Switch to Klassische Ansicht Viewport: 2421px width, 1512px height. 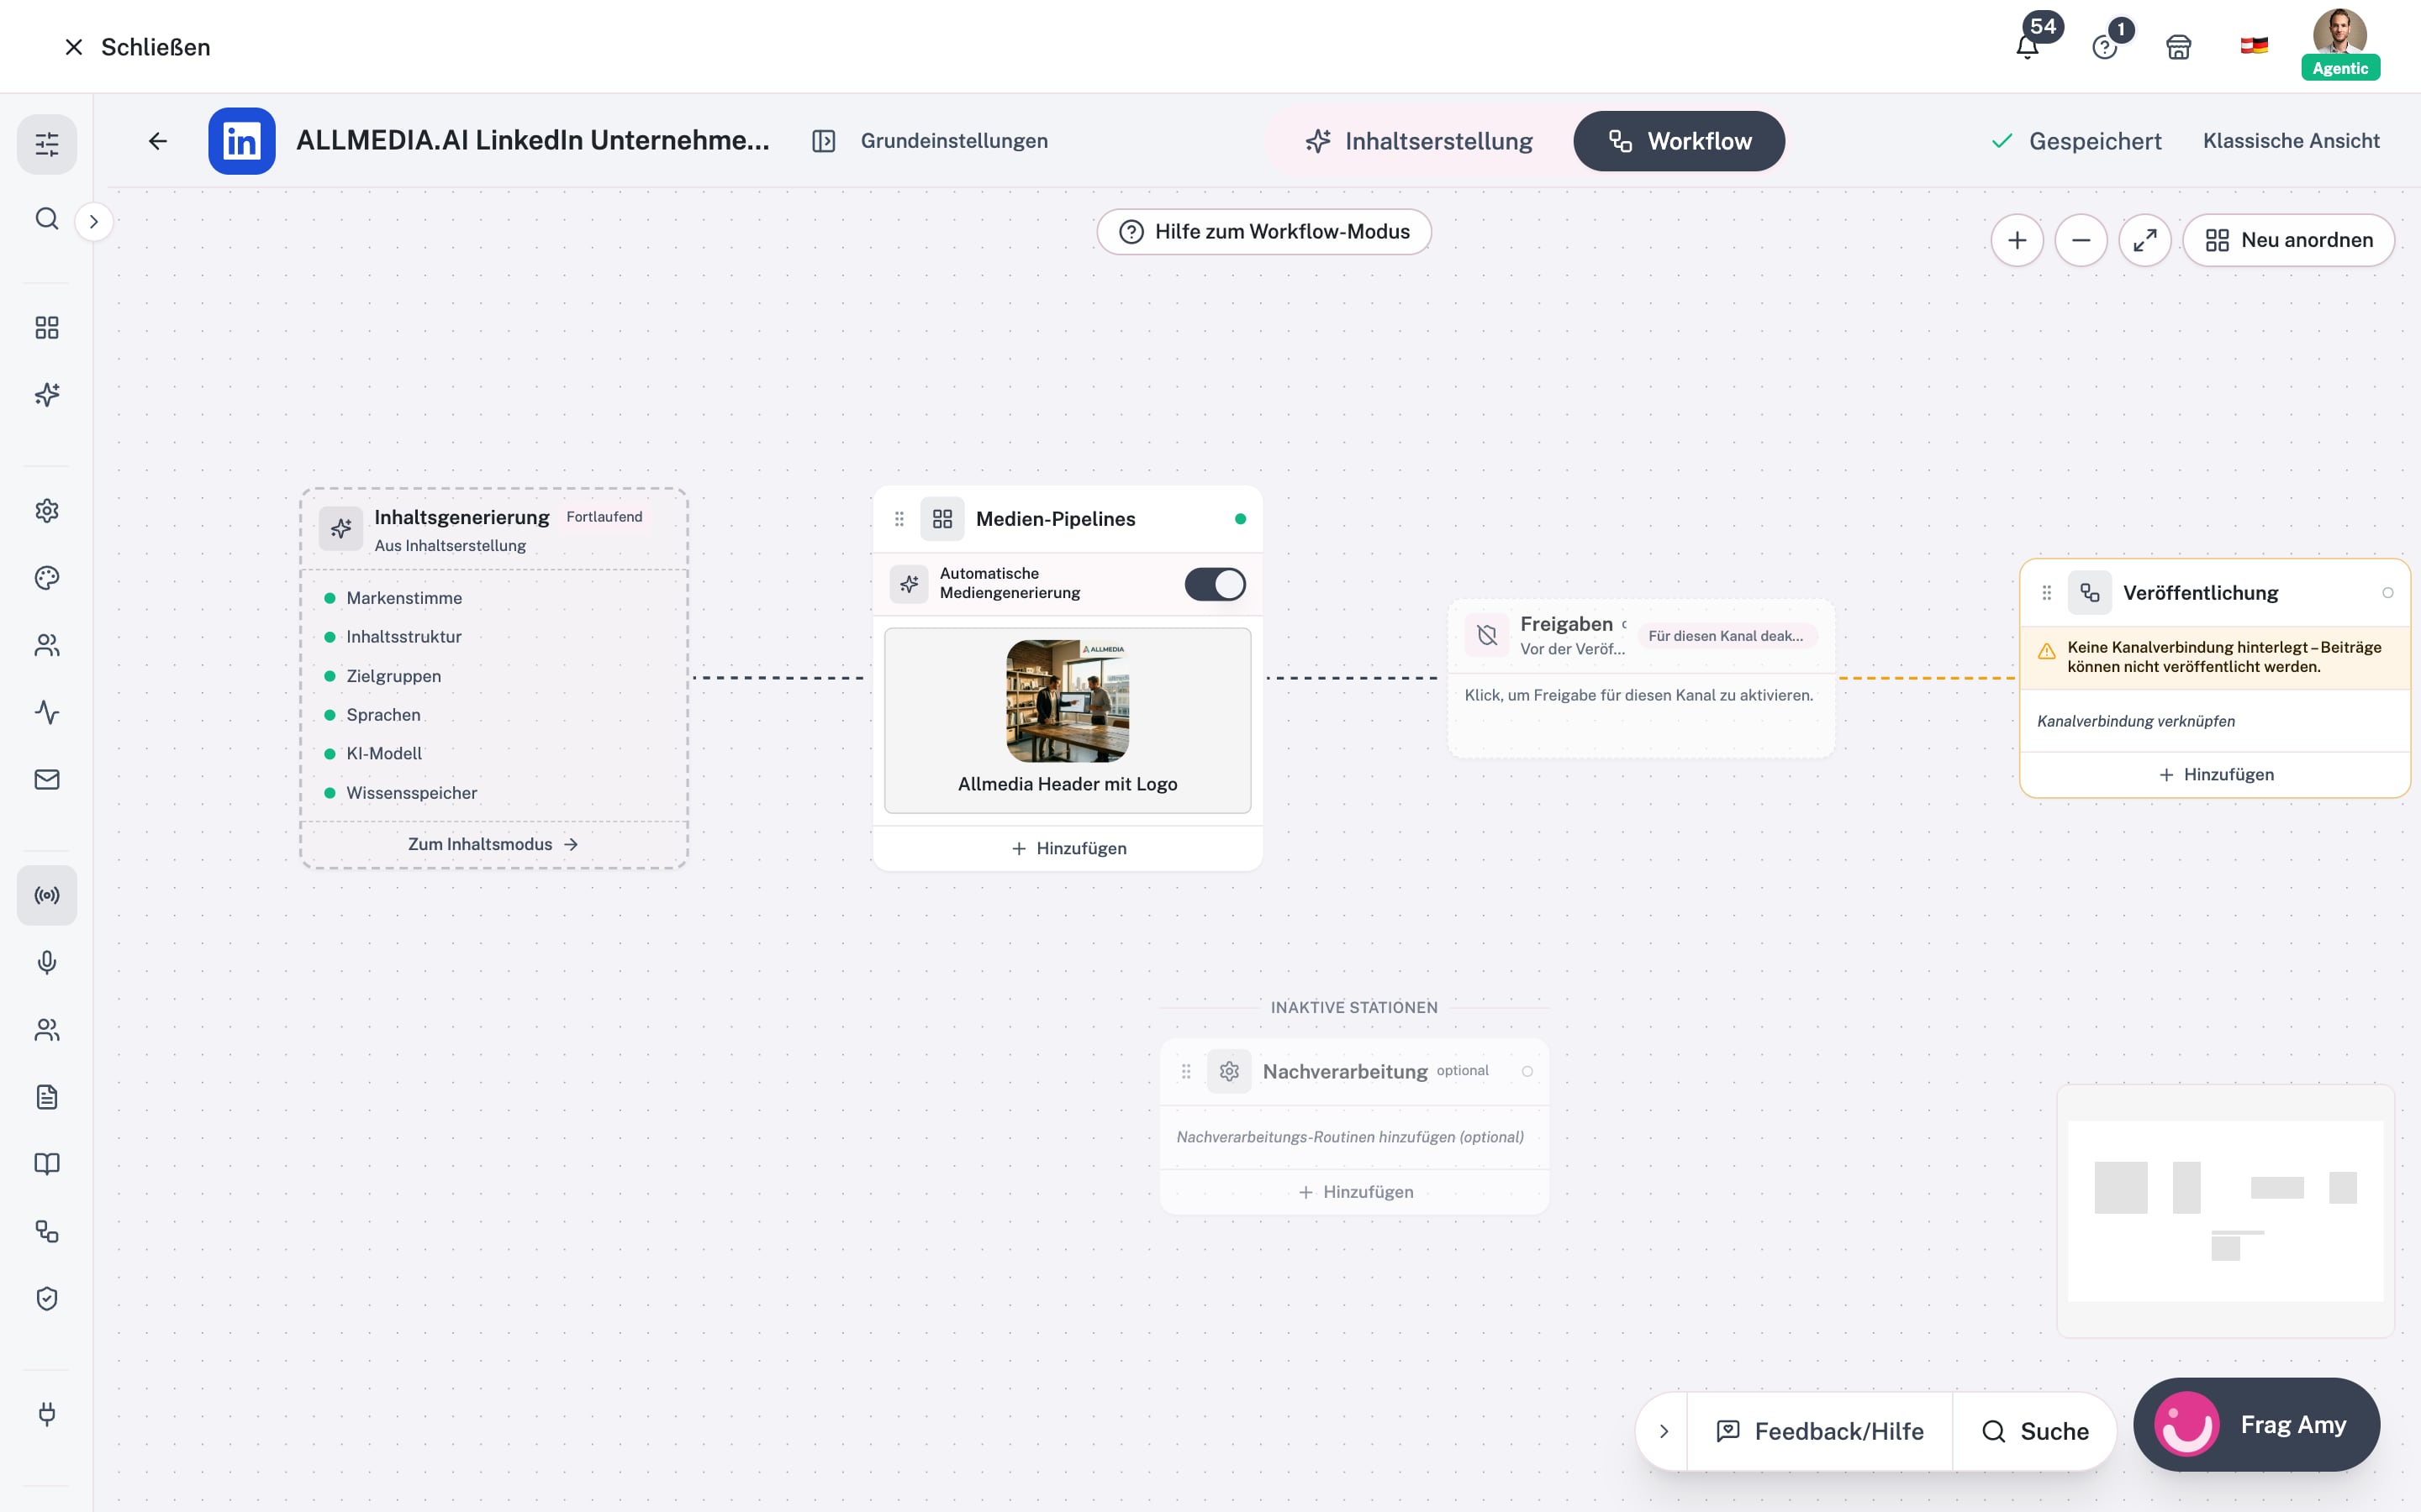(x=2291, y=141)
